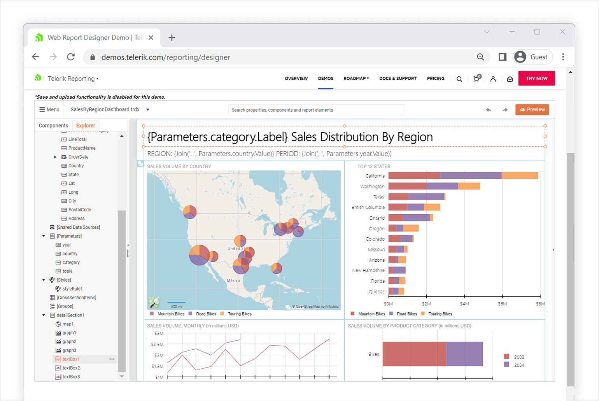Click the undo arrow icon
This screenshot has height=401, width=599.
(x=489, y=110)
